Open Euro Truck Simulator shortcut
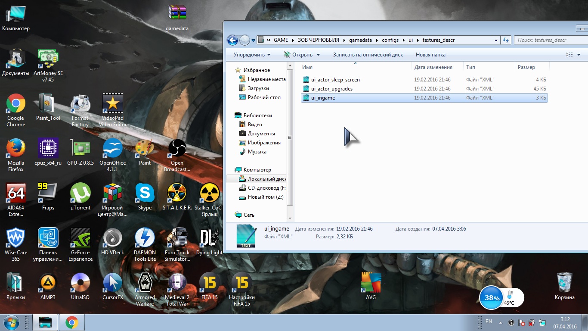The width and height of the screenshot is (588, 331). [x=177, y=244]
